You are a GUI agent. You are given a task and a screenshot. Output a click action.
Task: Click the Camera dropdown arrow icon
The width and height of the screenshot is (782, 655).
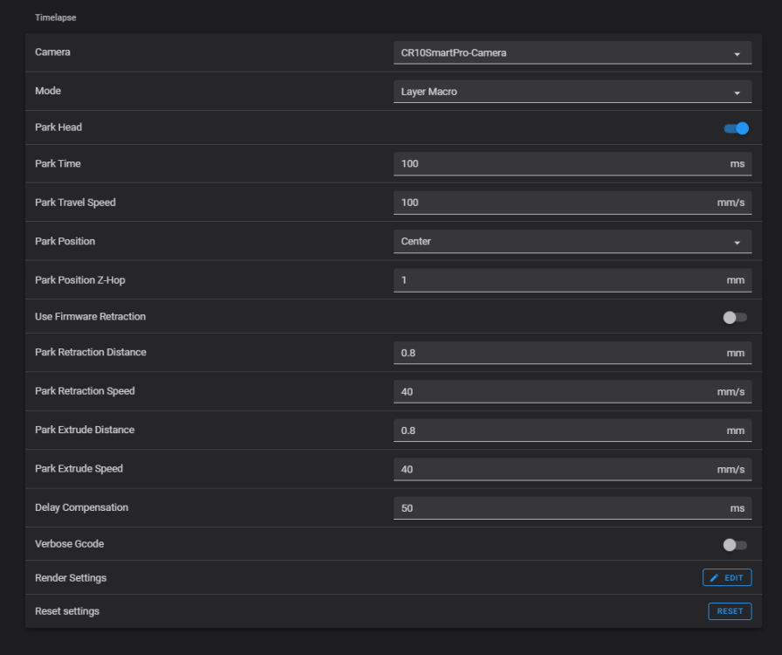coord(737,54)
